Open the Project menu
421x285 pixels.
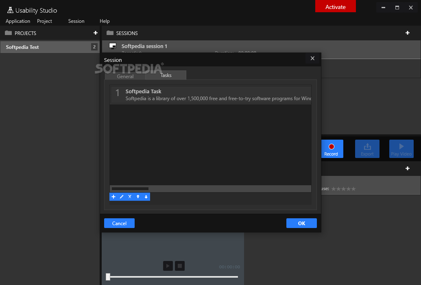pos(44,21)
